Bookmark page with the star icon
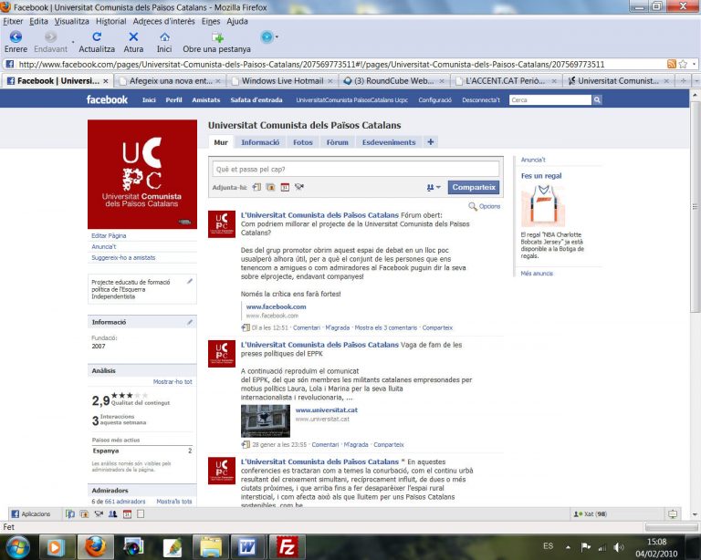 [x=683, y=64]
